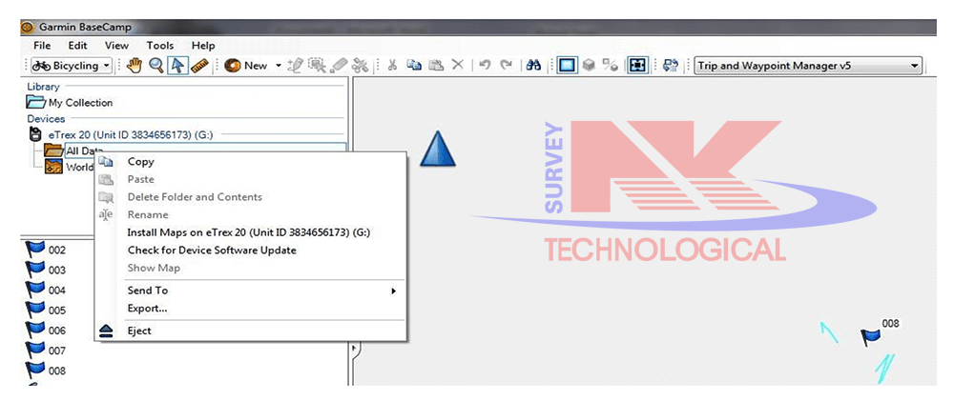The width and height of the screenshot is (954, 401).
Task: Click the Redo arrow icon
Action: tap(507, 66)
